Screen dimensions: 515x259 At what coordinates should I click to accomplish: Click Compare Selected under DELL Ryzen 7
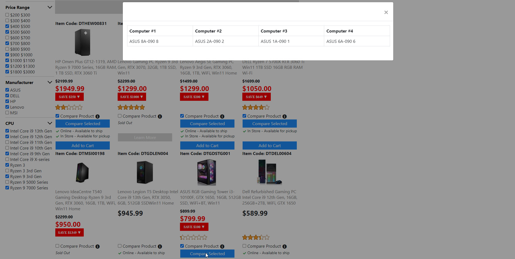269,124
